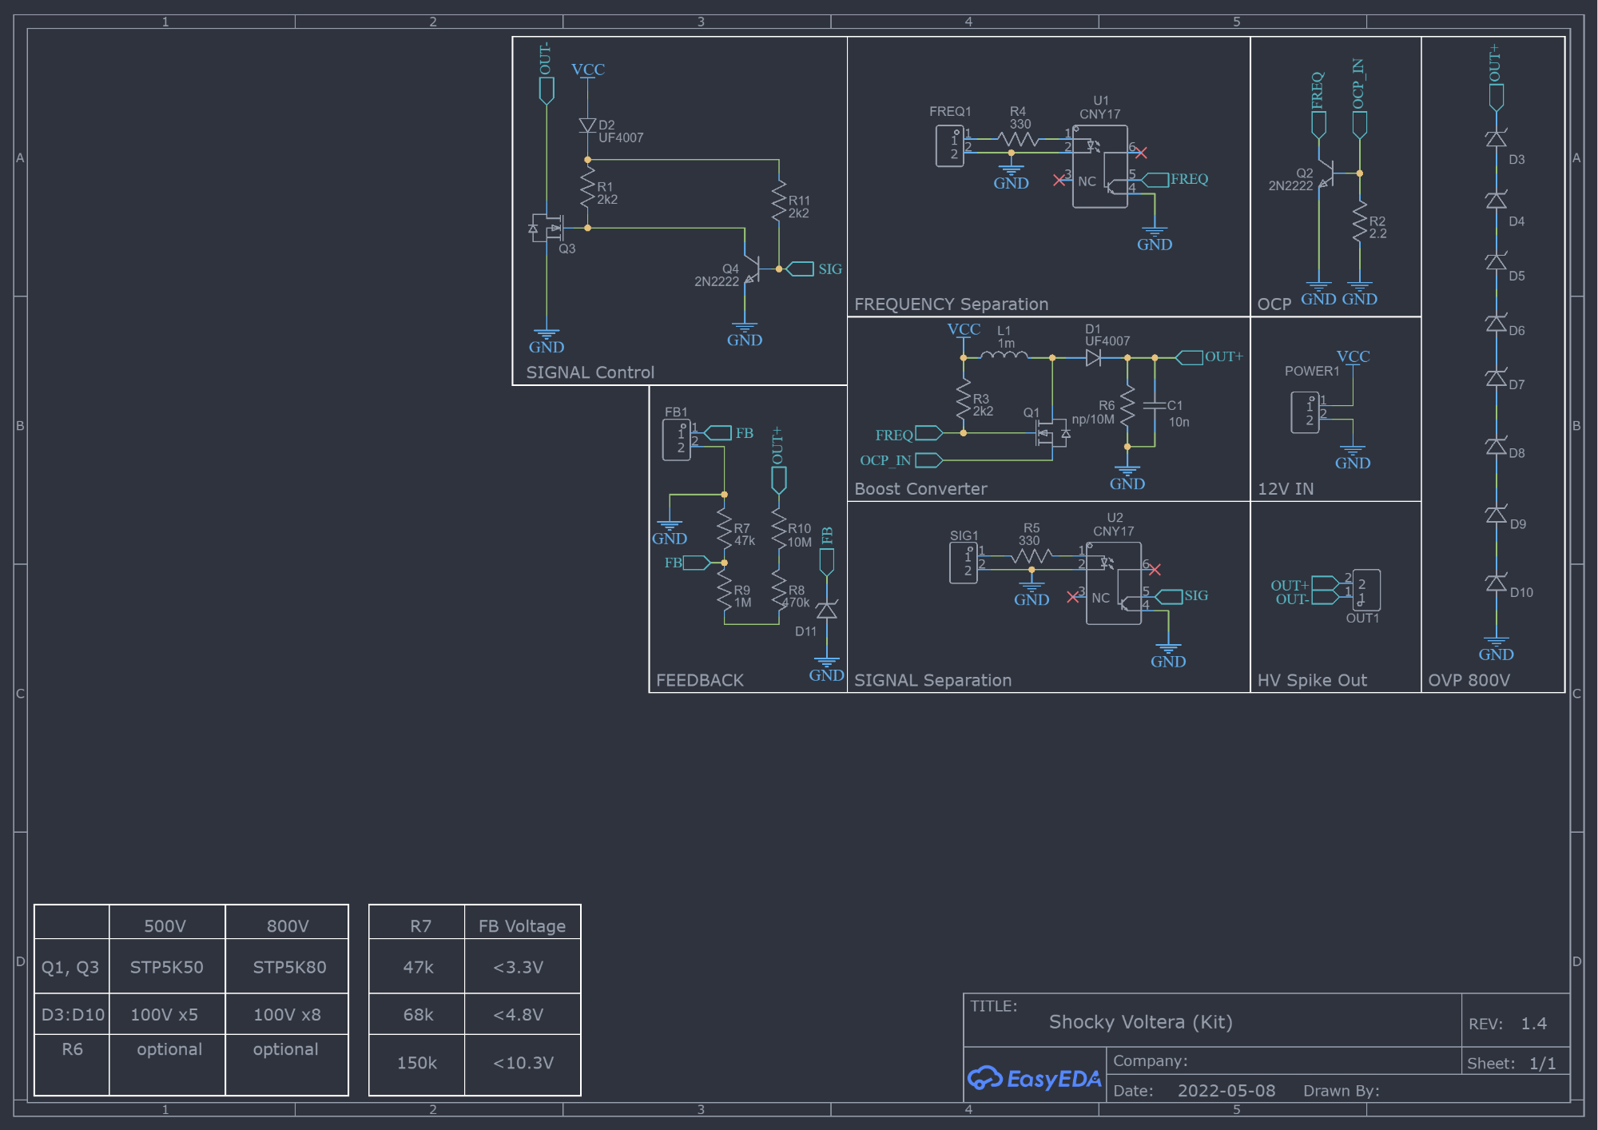Viewport: 1598px width, 1130px height.
Task: Select inductor L1 1m
Action: [x=1004, y=356]
